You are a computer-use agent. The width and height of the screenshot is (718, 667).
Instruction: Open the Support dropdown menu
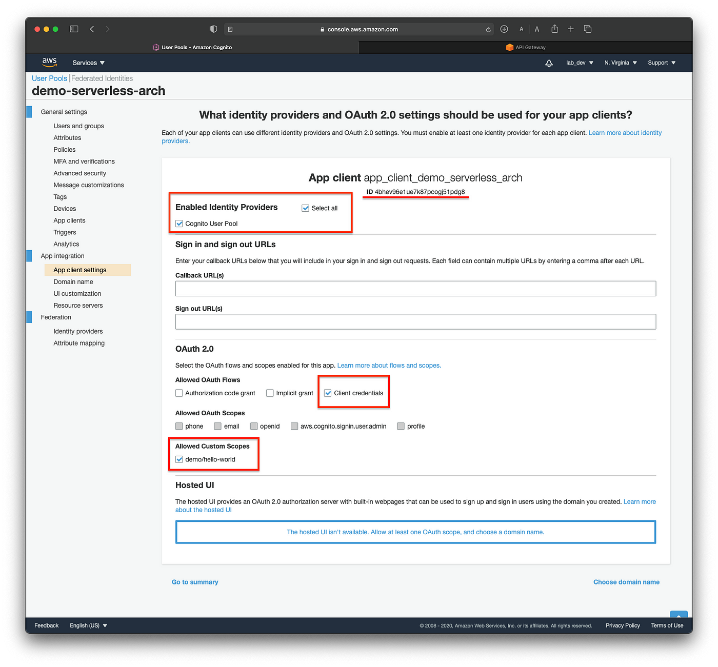[x=662, y=63]
